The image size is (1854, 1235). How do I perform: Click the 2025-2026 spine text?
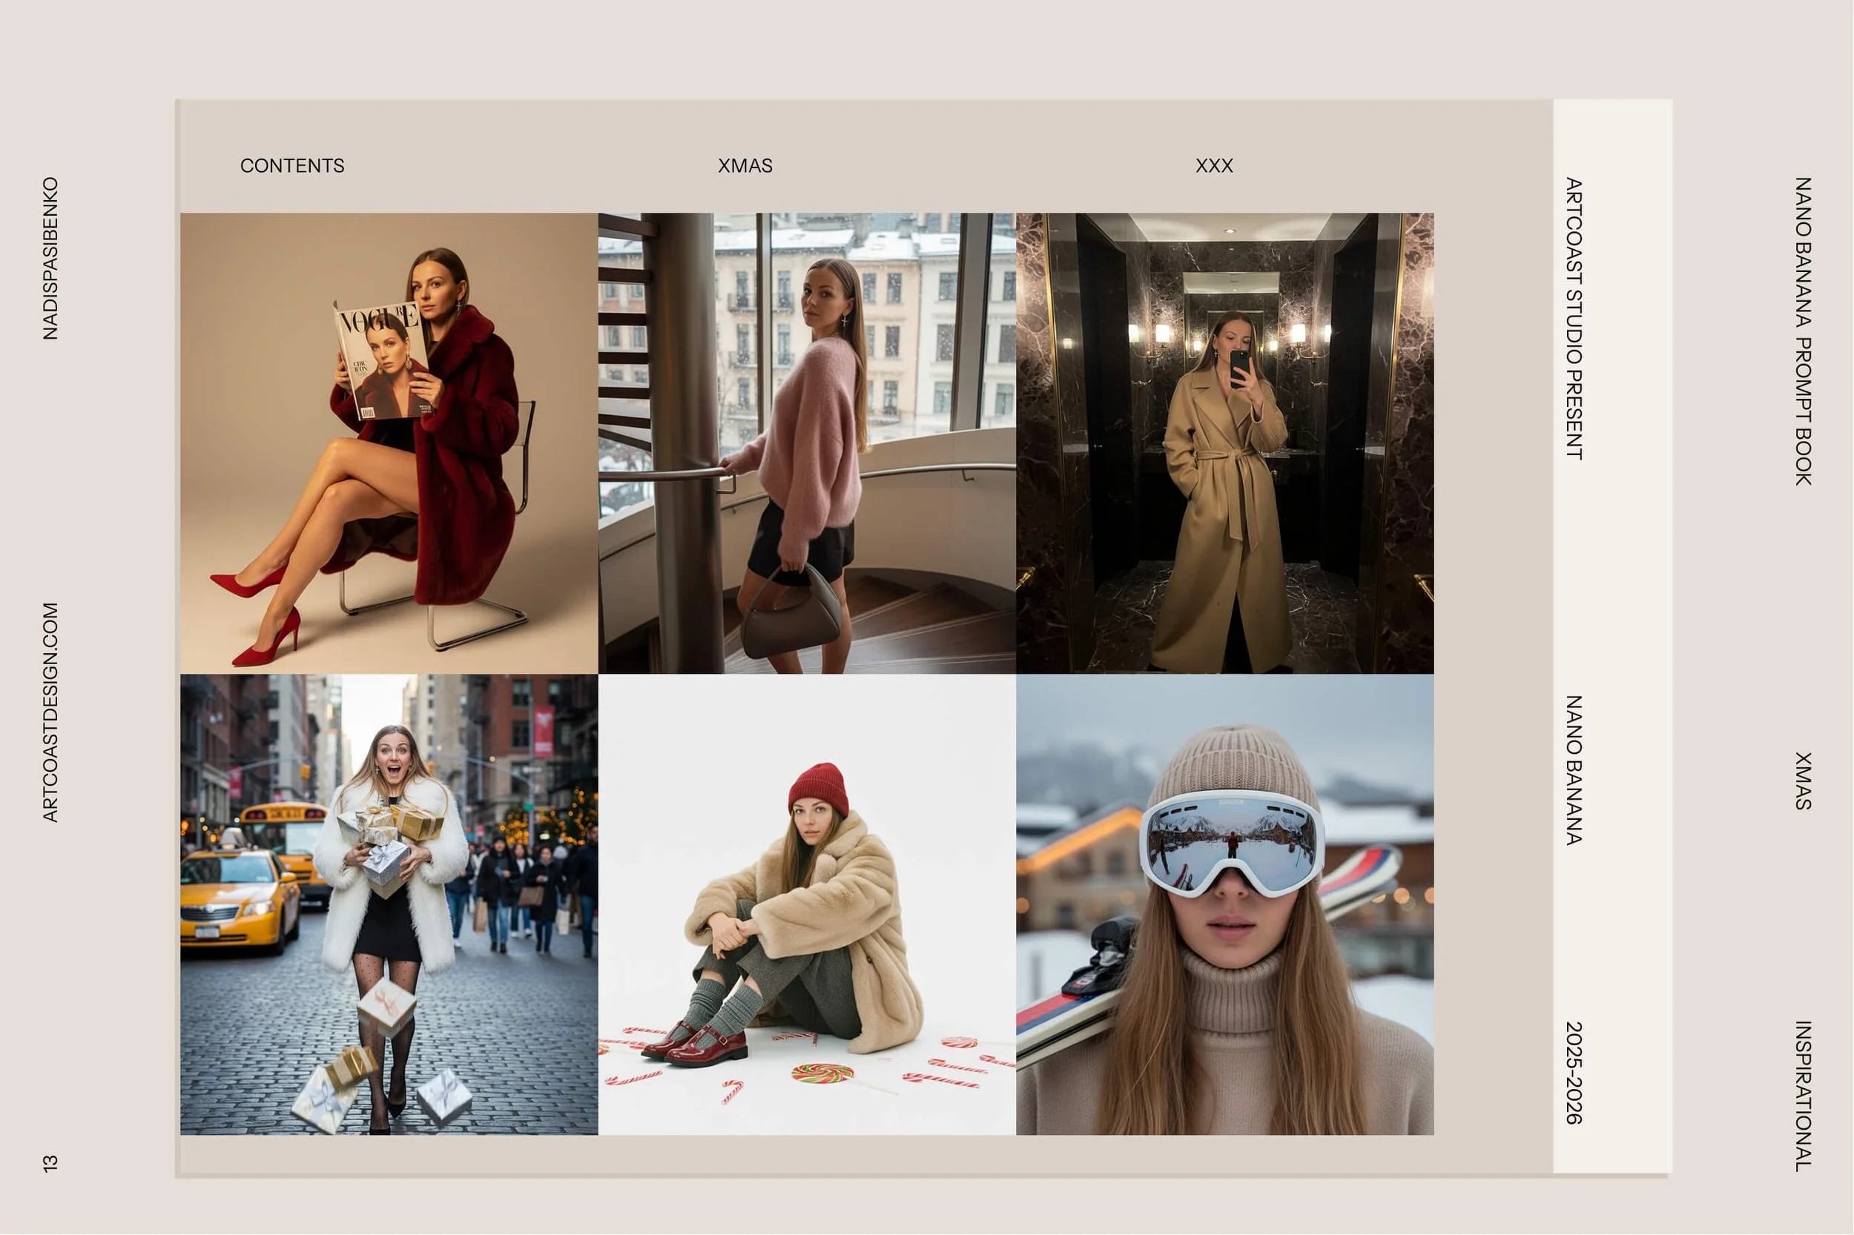1573,1073
